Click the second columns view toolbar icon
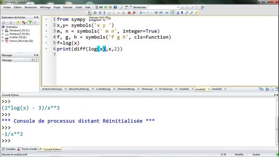 click(101, 7)
